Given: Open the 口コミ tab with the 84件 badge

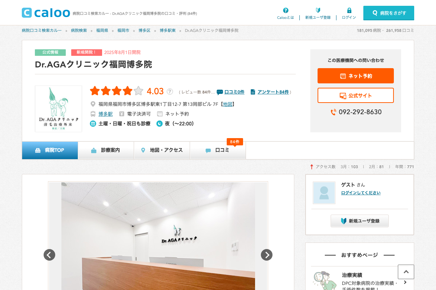Looking at the screenshot, I should click(218, 150).
